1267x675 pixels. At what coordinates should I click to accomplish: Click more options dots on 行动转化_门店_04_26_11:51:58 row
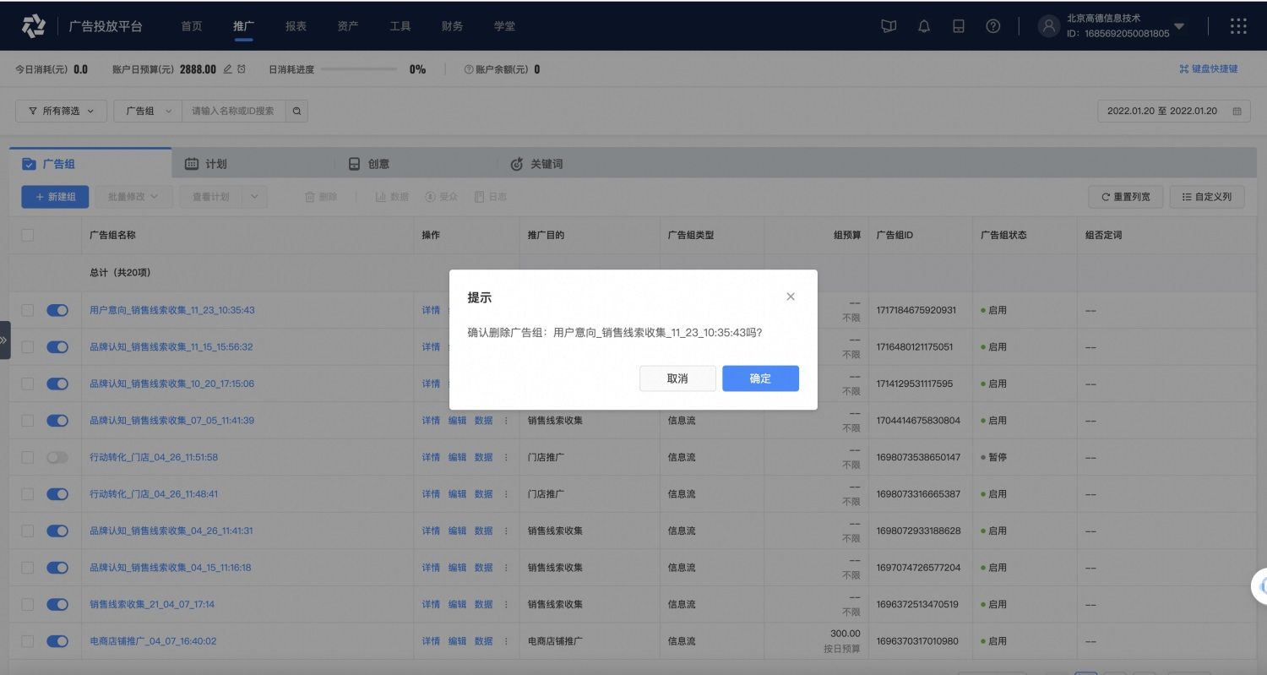507,457
